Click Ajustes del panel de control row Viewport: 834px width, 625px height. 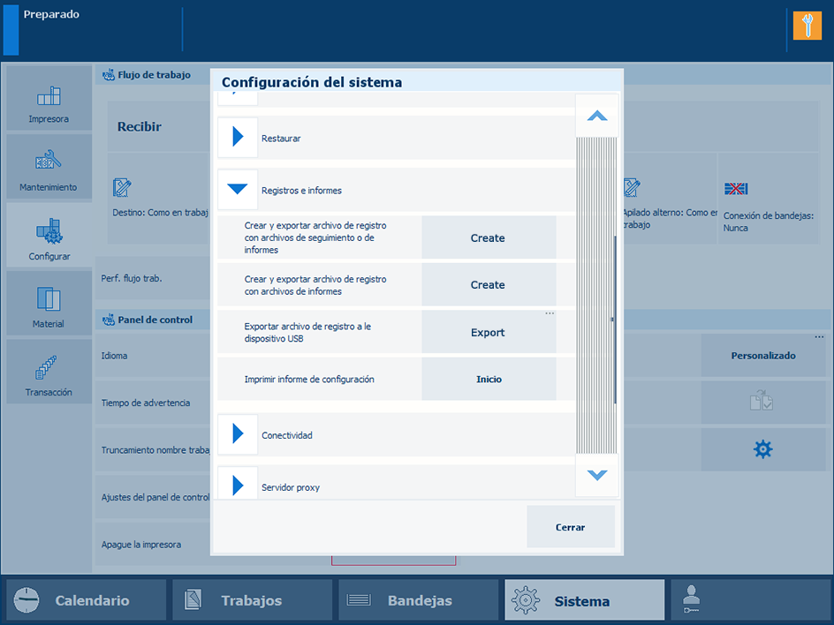153,497
